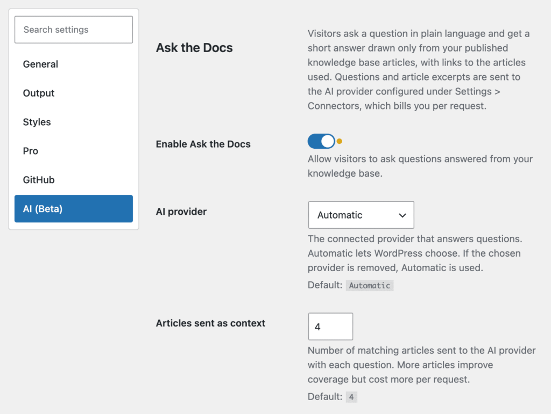Viewport: 551px width, 414px height.
Task: Click the Ask the Docs heading
Action: coord(194,48)
